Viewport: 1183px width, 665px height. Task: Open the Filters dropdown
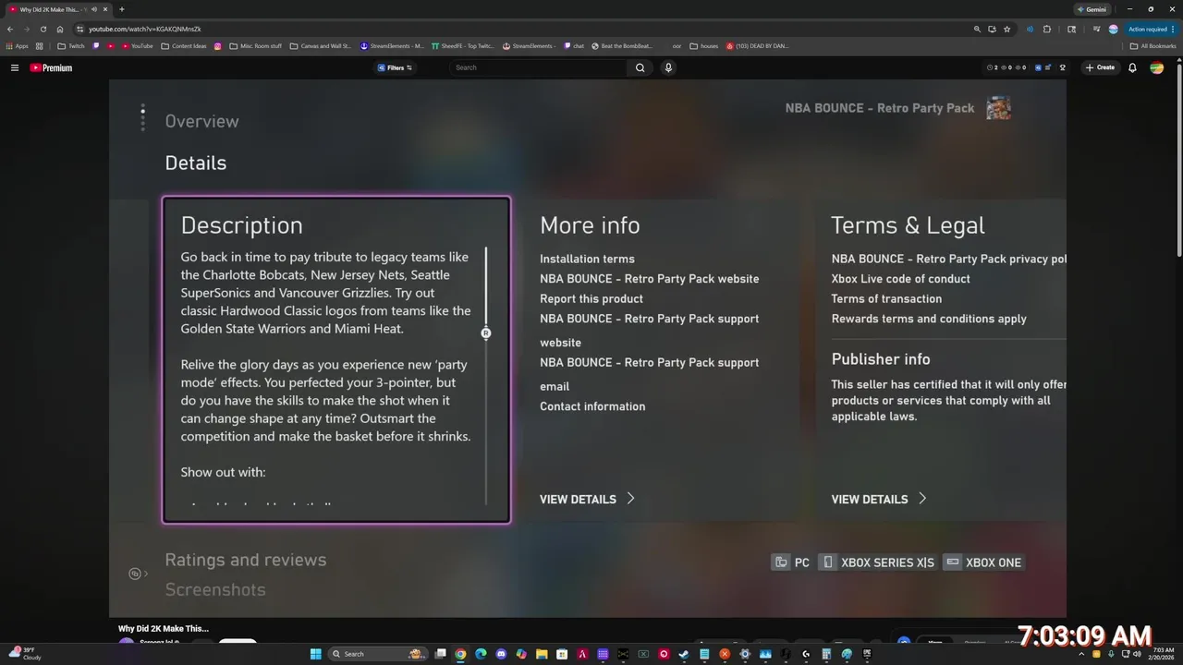coord(395,67)
